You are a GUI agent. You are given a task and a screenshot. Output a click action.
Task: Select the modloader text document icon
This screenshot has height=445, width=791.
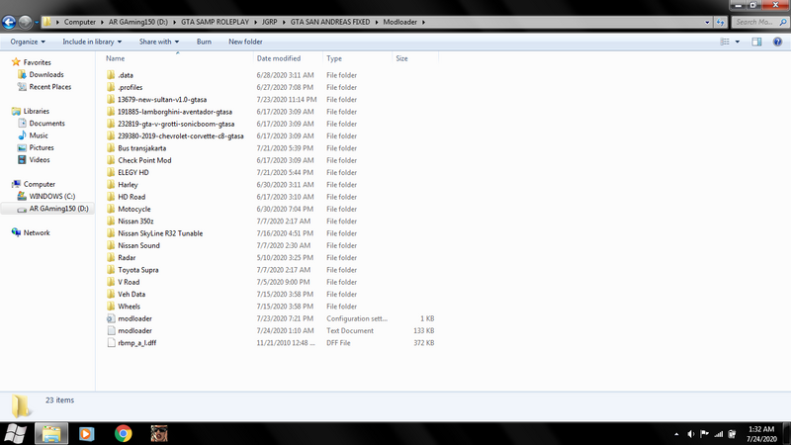[111, 331]
